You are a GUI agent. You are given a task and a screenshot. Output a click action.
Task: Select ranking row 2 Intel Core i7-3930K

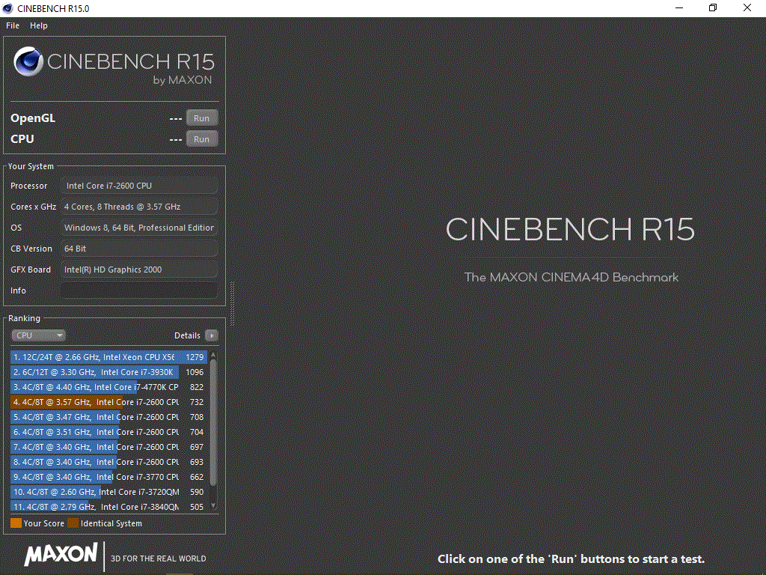click(x=109, y=372)
